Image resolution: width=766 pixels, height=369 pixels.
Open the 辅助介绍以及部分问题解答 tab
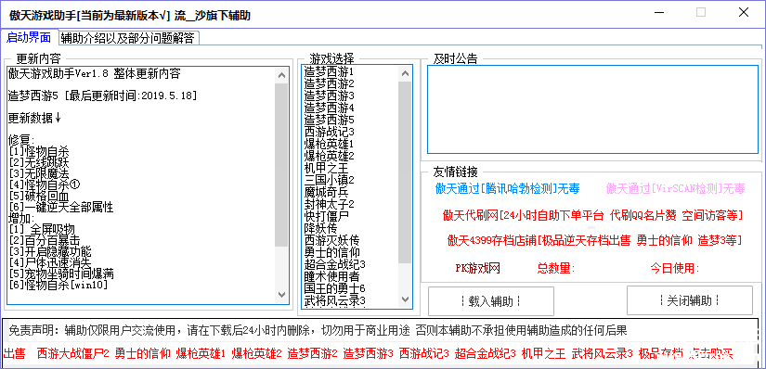click(x=128, y=38)
